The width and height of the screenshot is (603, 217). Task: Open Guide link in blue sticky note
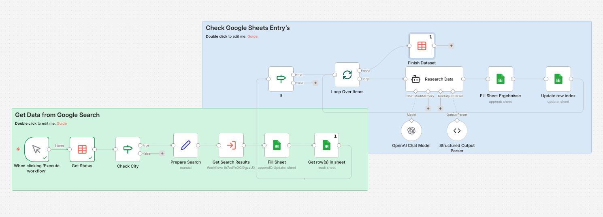pyautogui.click(x=252, y=36)
